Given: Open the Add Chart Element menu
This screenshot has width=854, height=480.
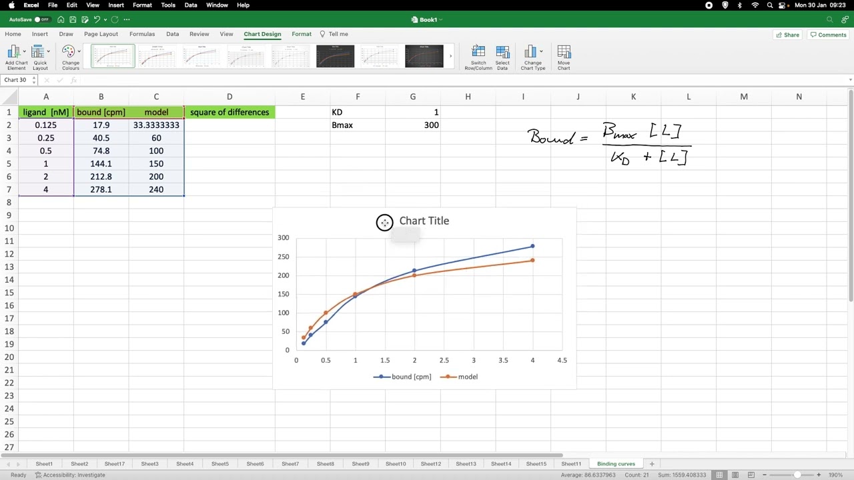Looking at the screenshot, I should tap(17, 58).
